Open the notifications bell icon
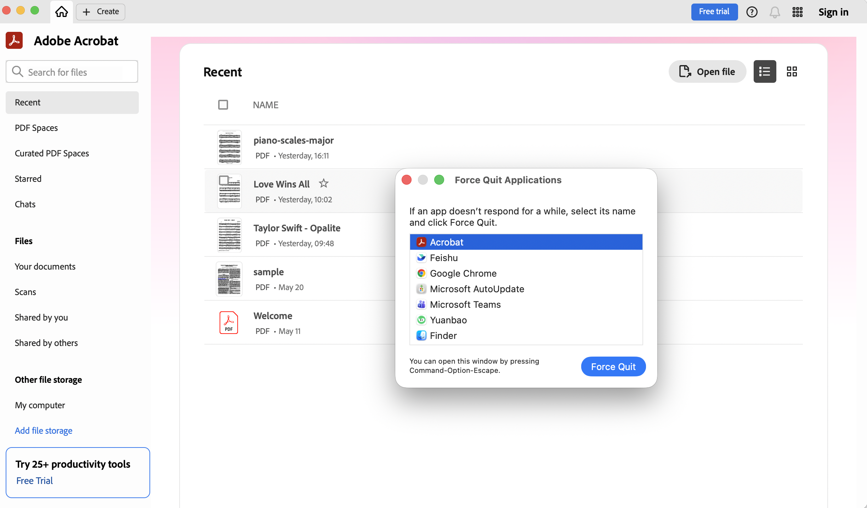867x508 pixels. (775, 12)
